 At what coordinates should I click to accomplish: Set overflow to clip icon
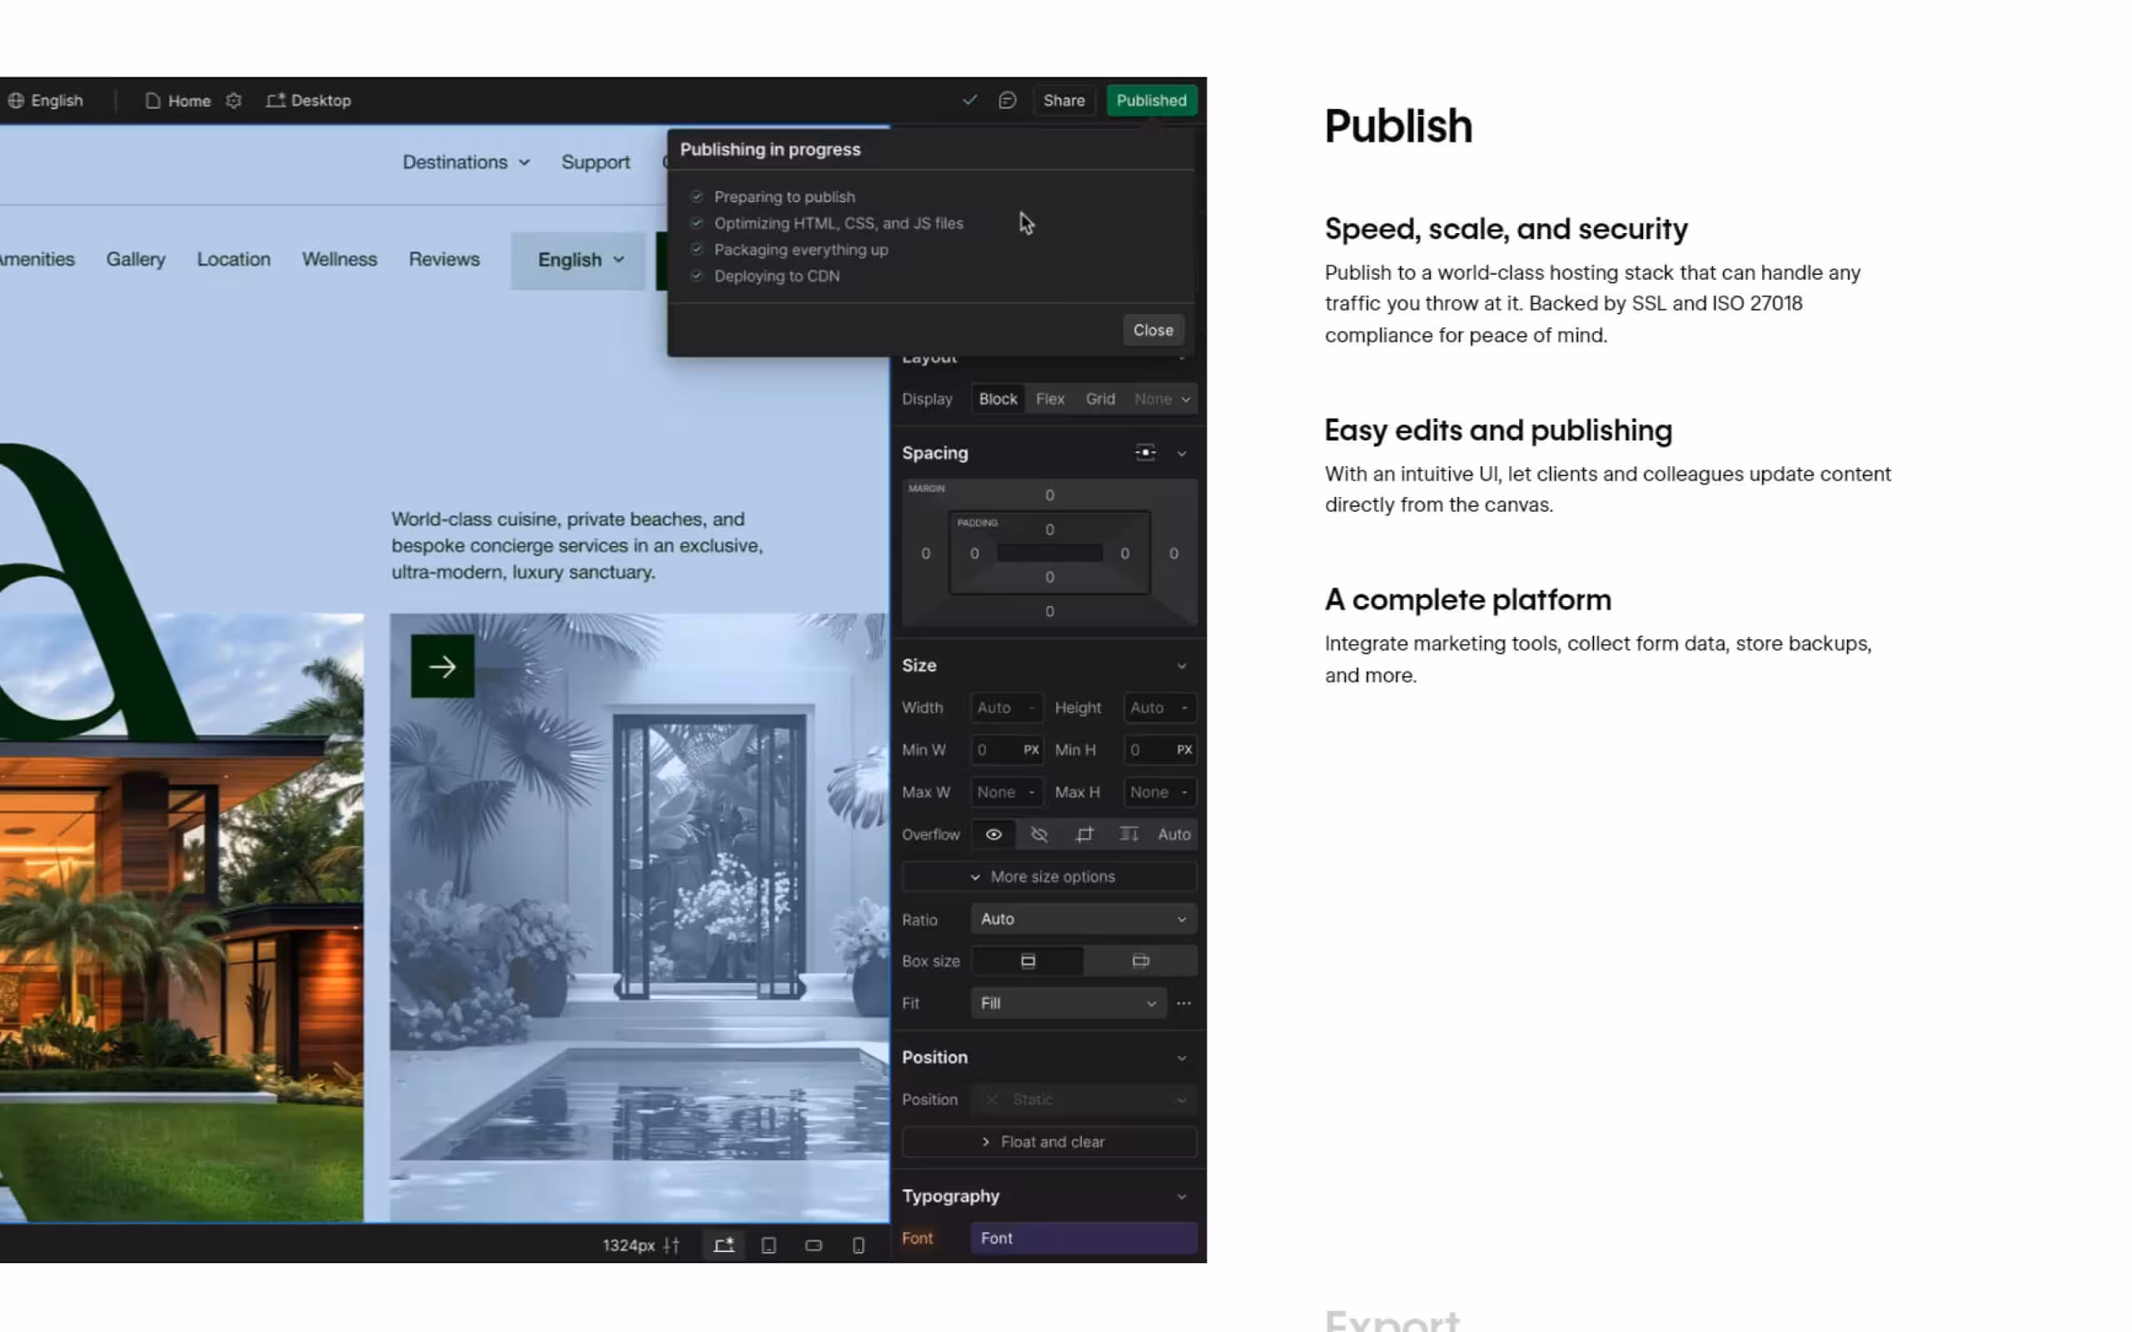click(x=1083, y=834)
